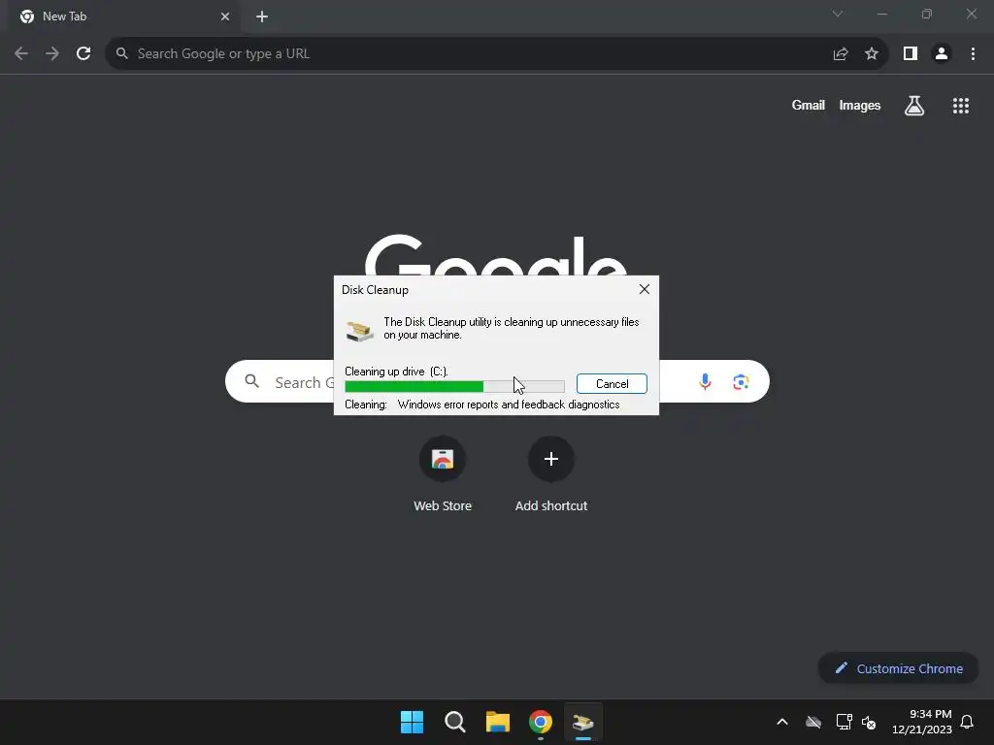
Task: Open Windows Start menu
Action: coord(412,722)
